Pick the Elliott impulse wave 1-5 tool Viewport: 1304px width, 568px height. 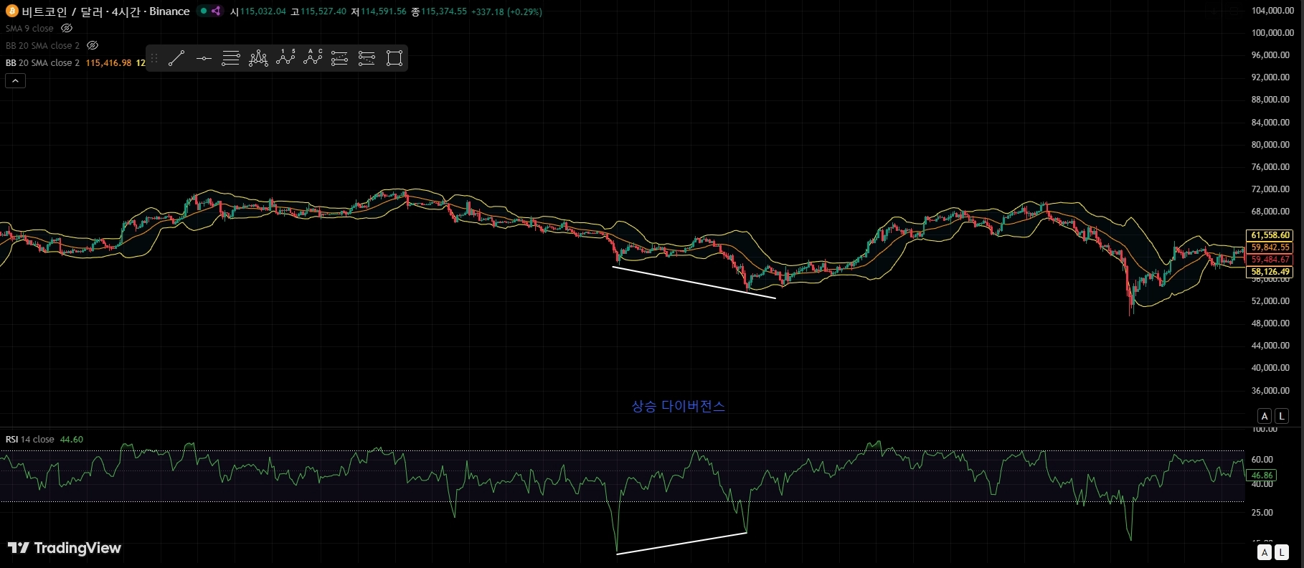285,59
